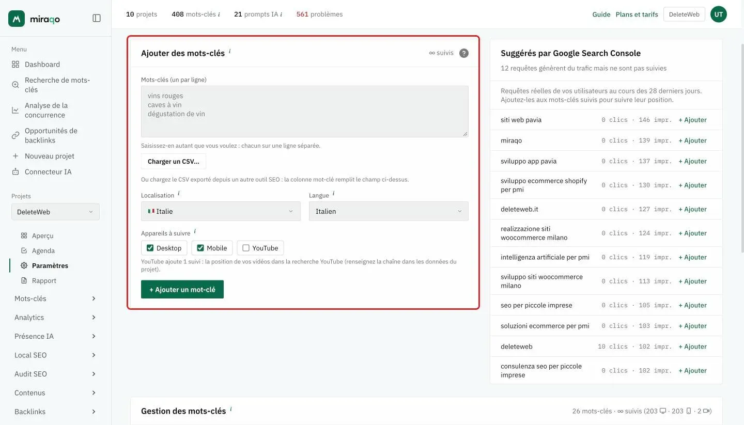Click the miraqo logo icon
Image resolution: width=744 pixels, height=425 pixels.
tap(17, 19)
